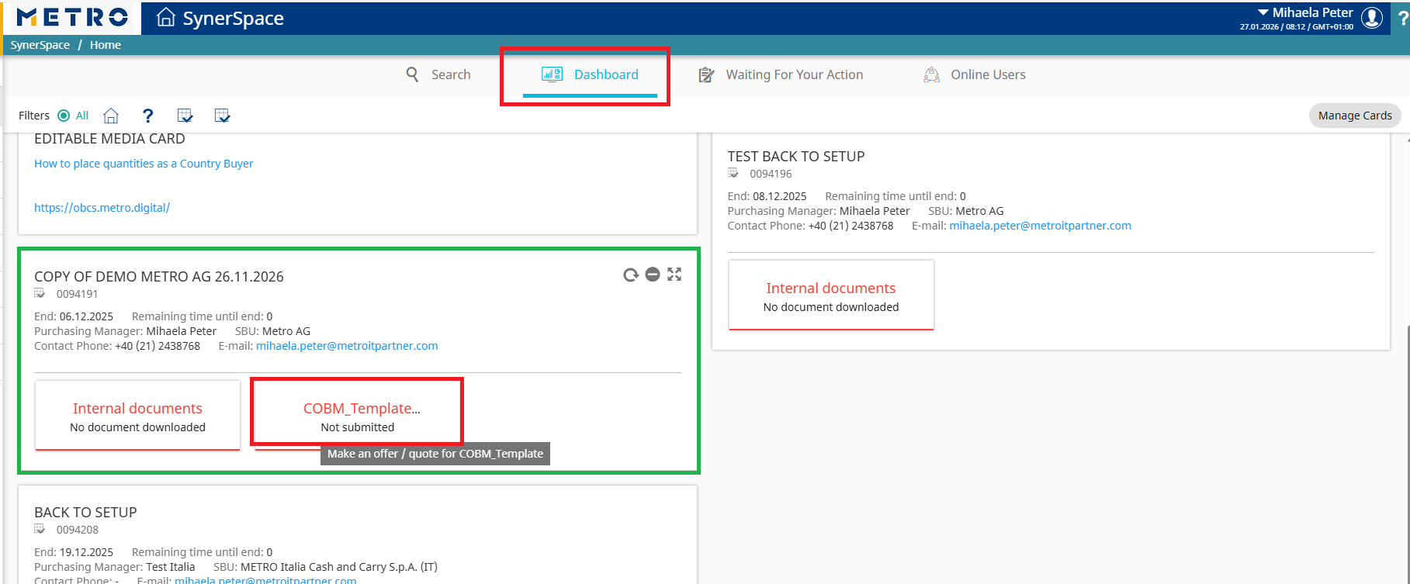Viewport: 1410px width, 584px height.
Task: Open the SynerSpace home house icon in header
Action: pos(165,17)
